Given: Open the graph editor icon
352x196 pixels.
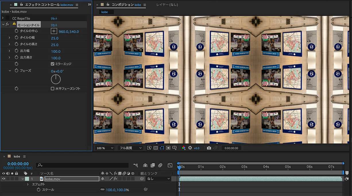Looking at the screenshot, I should tap(170, 165).
